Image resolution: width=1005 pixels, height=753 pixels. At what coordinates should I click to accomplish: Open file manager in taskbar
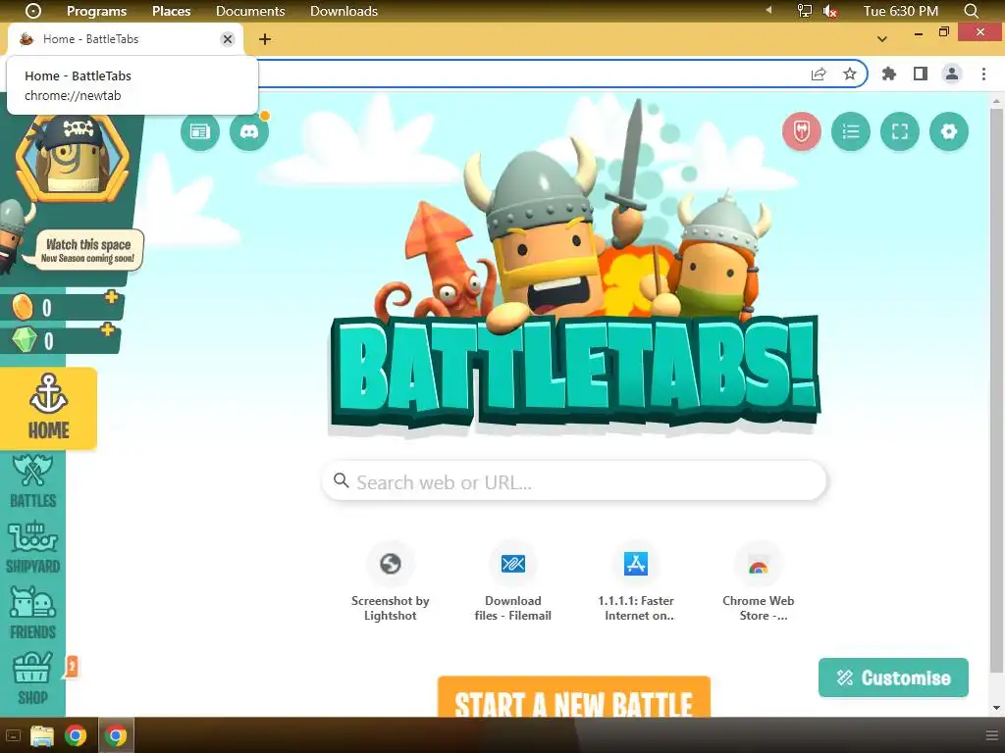click(x=42, y=735)
